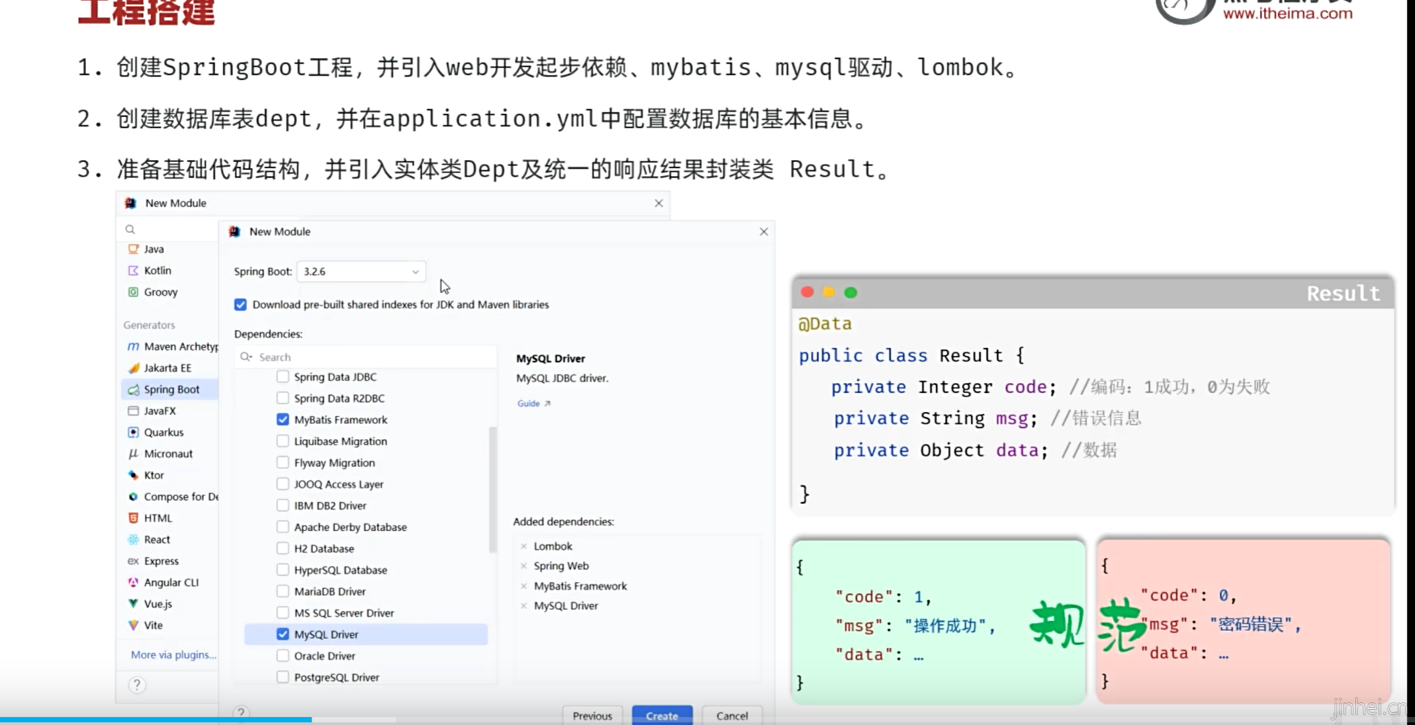This screenshot has height=725, width=1415.
Task: Choose the Express generator icon
Action: pyautogui.click(x=133, y=560)
